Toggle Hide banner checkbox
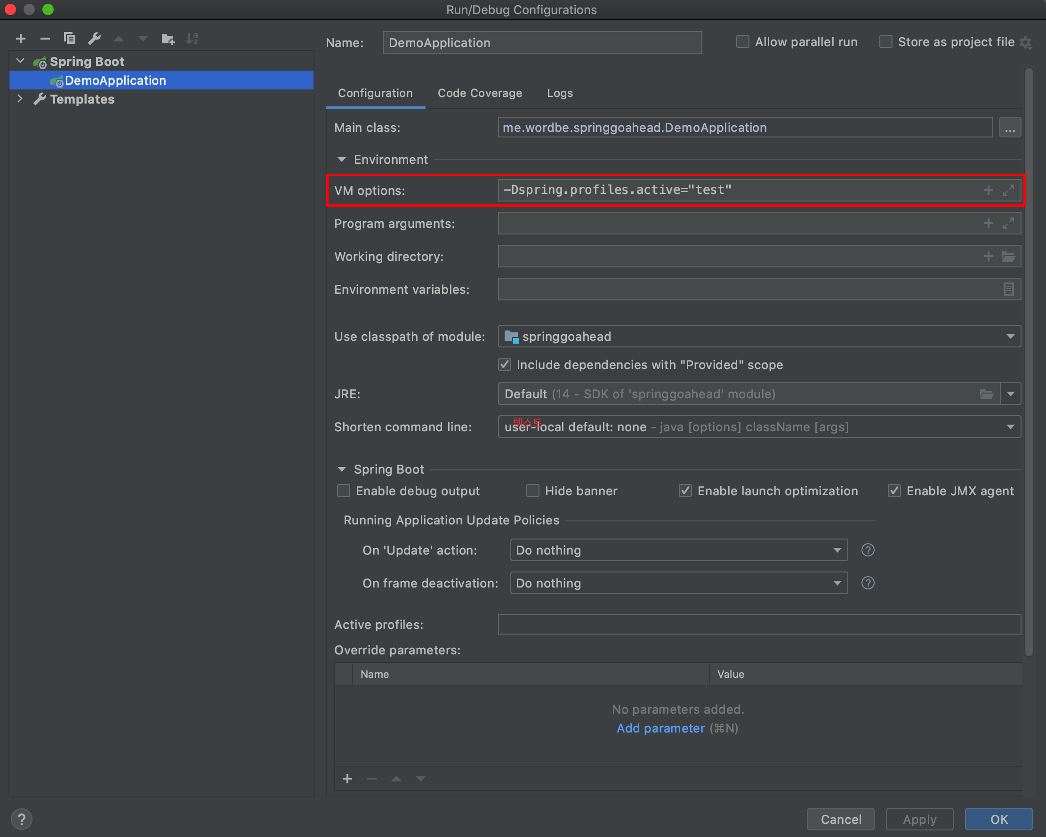Screen dimensions: 1046x837 (x=533, y=491)
